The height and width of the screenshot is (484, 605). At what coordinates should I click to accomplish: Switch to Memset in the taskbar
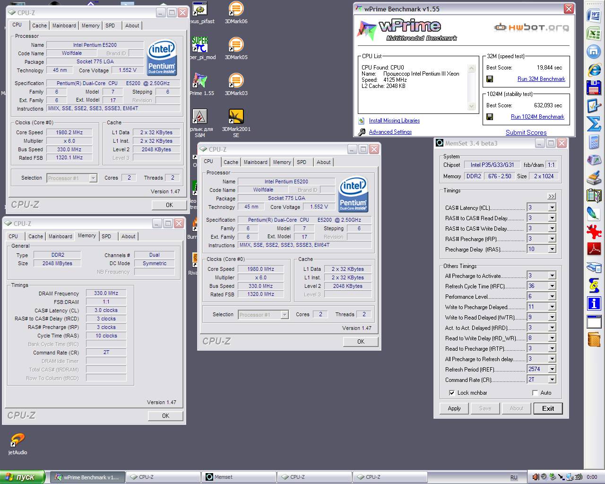[239, 477]
